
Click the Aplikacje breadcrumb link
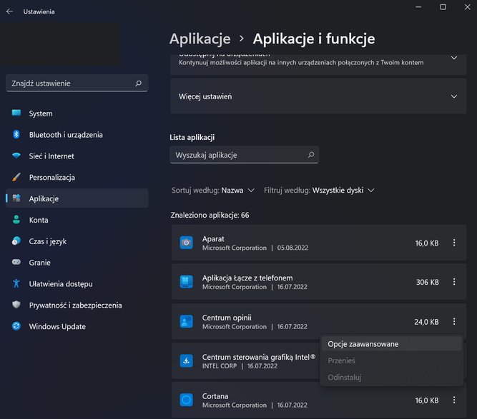(200, 39)
